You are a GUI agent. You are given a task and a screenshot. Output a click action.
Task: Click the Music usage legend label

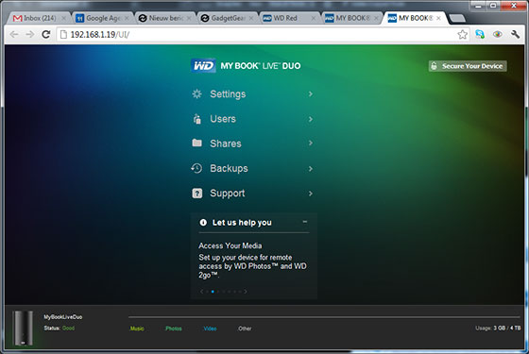[x=137, y=329]
